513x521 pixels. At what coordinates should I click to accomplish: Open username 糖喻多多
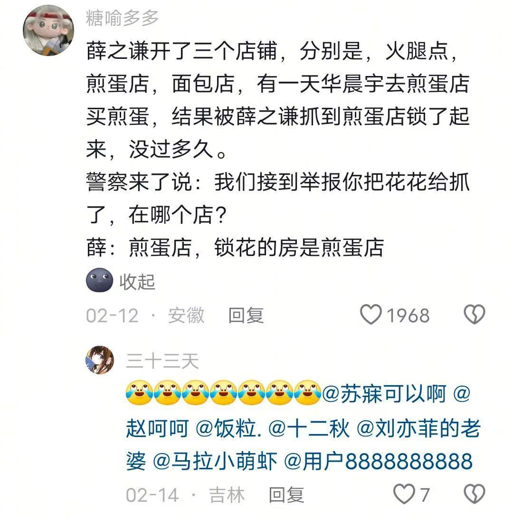(x=122, y=18)
